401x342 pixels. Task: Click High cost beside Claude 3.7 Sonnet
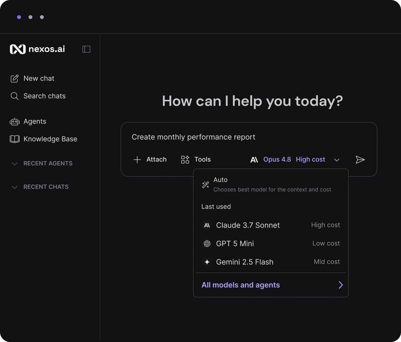pos(325,225)
